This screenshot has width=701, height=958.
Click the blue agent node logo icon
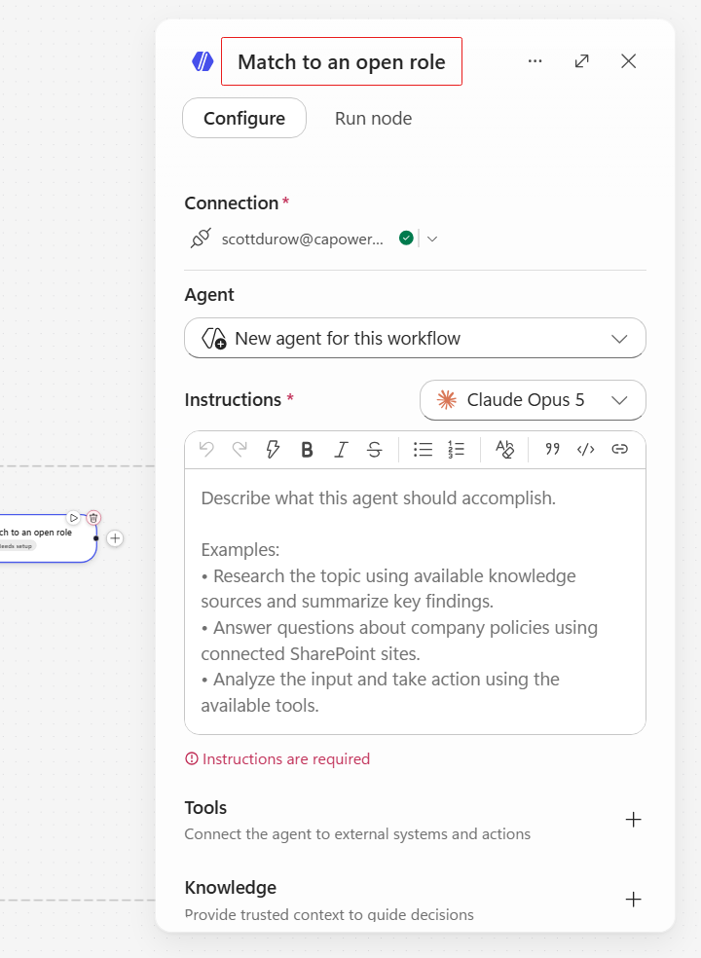203,61
